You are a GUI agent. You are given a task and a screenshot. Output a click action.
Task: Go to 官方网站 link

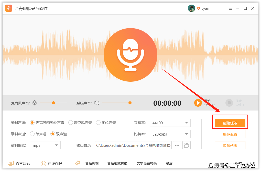pyautogui.click(x=23, y=164)
